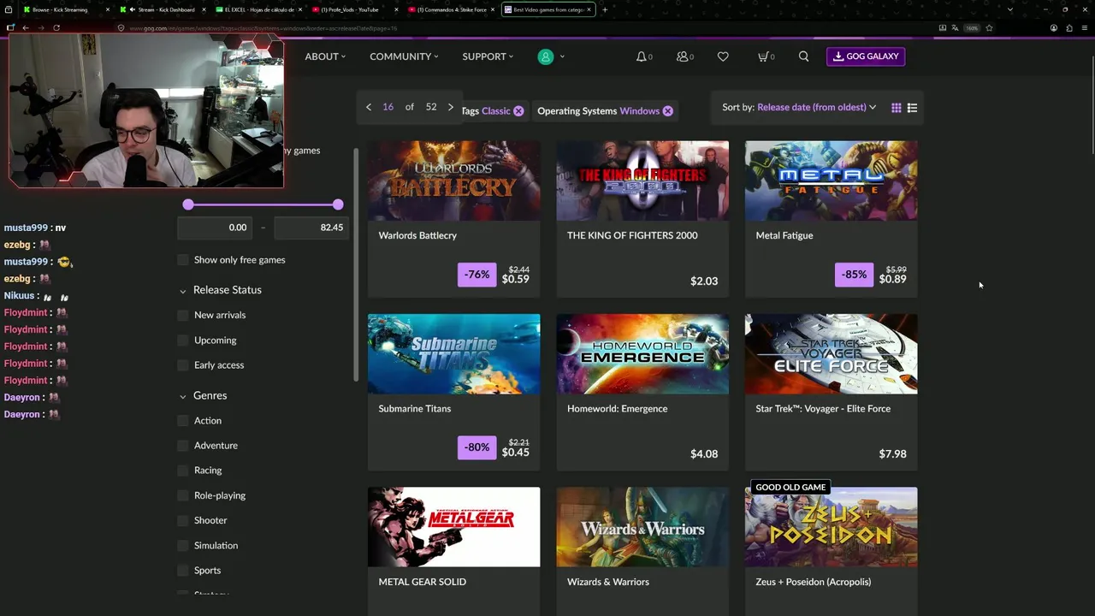The width and height of the screenshot is (1095, 616).
Task: Go to next catalog page arrow
Action: coord(451,107)
